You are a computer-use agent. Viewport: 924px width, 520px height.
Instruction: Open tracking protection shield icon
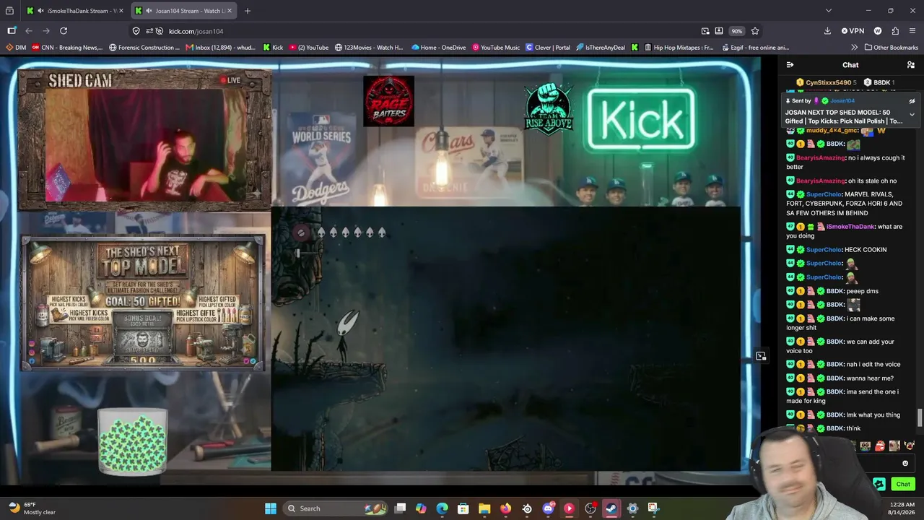point(136,31)
